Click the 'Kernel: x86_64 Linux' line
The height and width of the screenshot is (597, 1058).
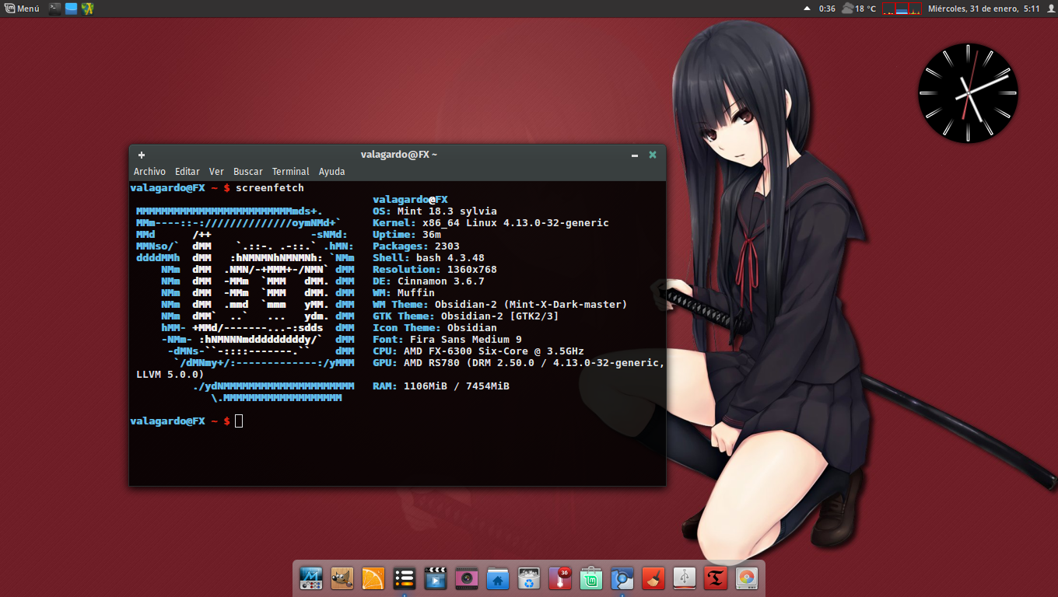pos(490,223)
